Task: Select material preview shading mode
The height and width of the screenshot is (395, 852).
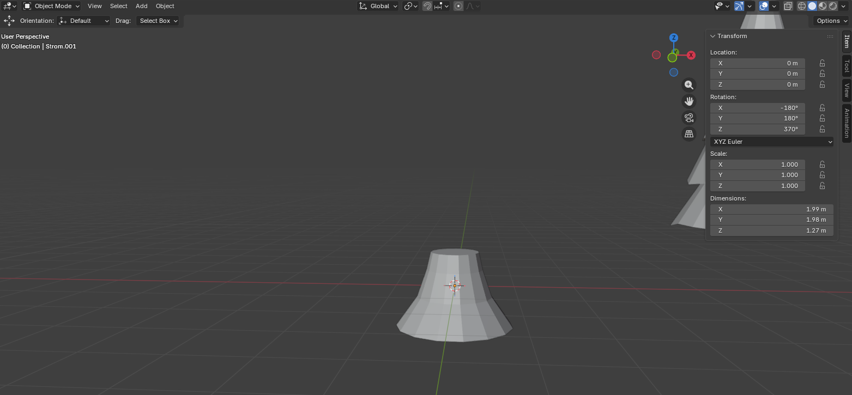Action: tap(823, 6)
